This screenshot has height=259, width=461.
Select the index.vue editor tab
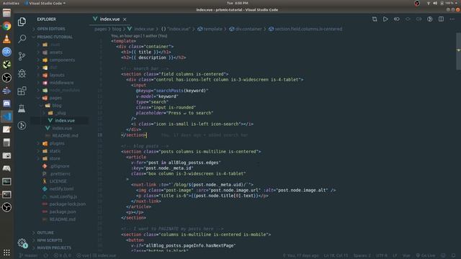(109, 19)
